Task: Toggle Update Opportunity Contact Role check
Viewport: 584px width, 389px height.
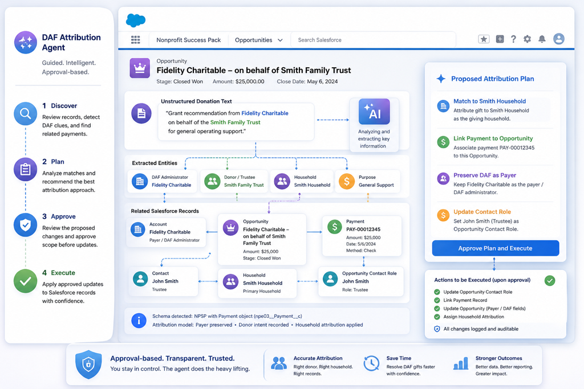Action: click(437, 292)
